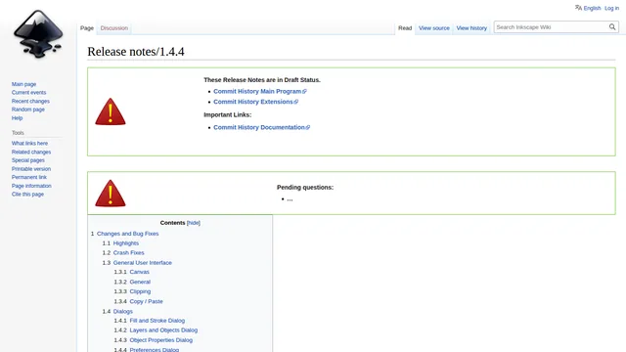Click the external link icon after Main Program

(x=304, y=92)
